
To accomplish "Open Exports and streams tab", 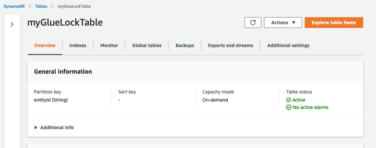I will (231, 45).
